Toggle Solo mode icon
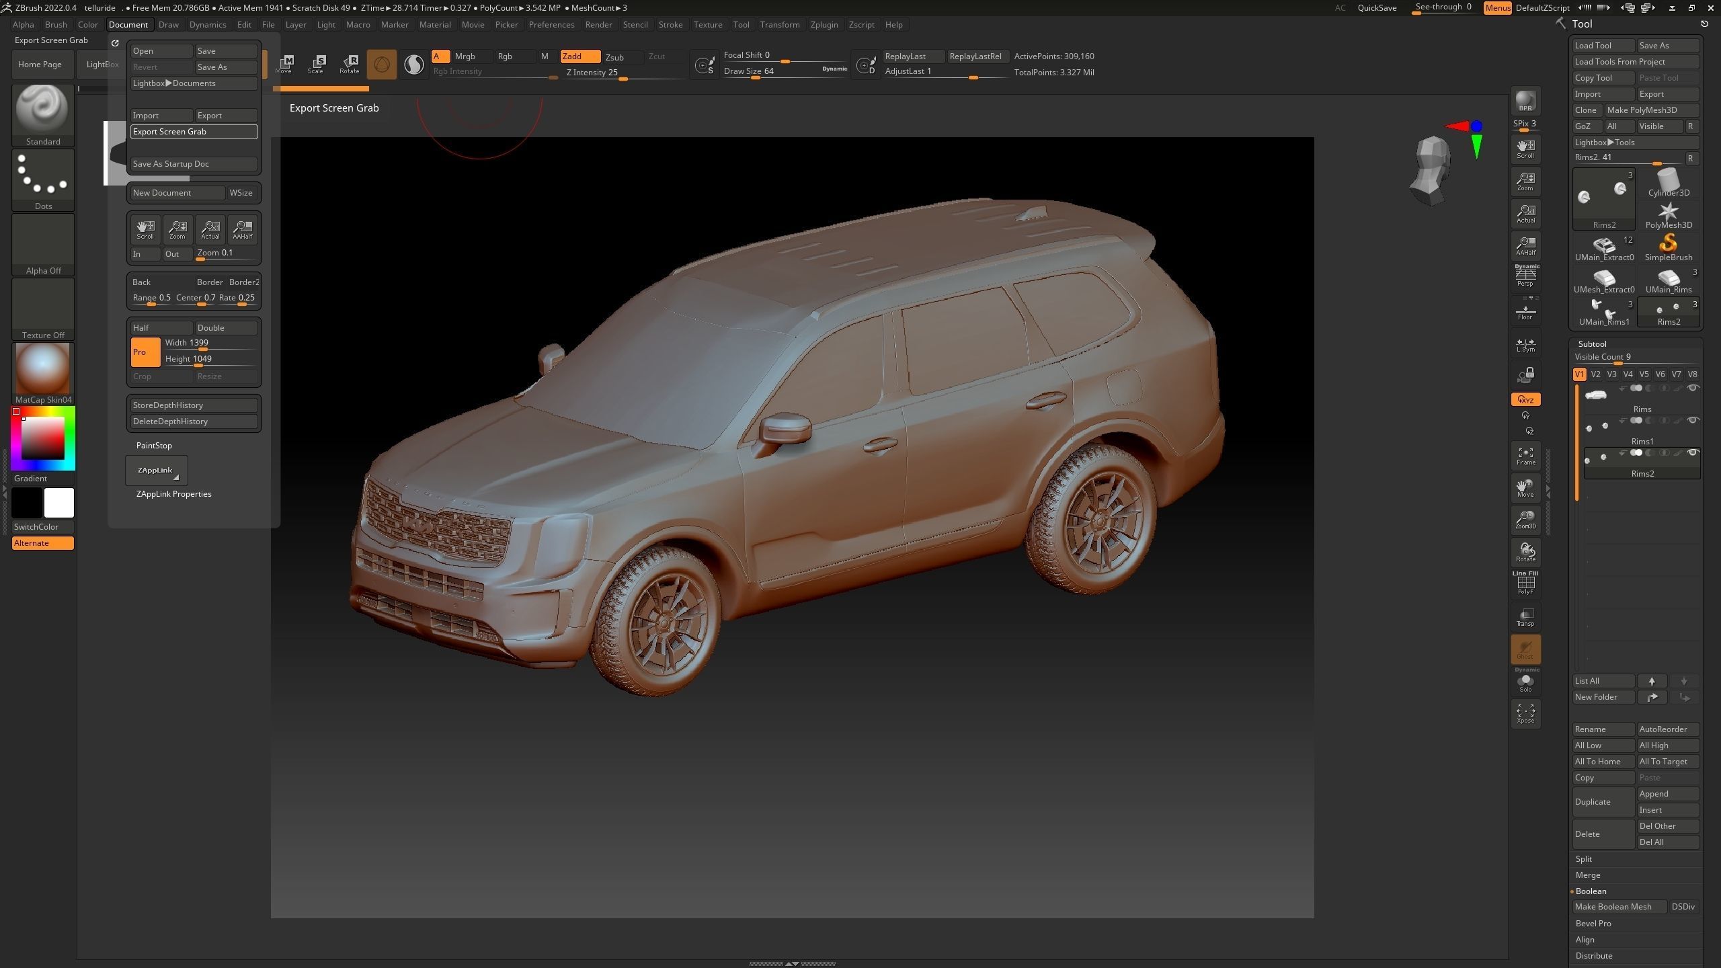The image size is (1721, 968). [1525, 682]
